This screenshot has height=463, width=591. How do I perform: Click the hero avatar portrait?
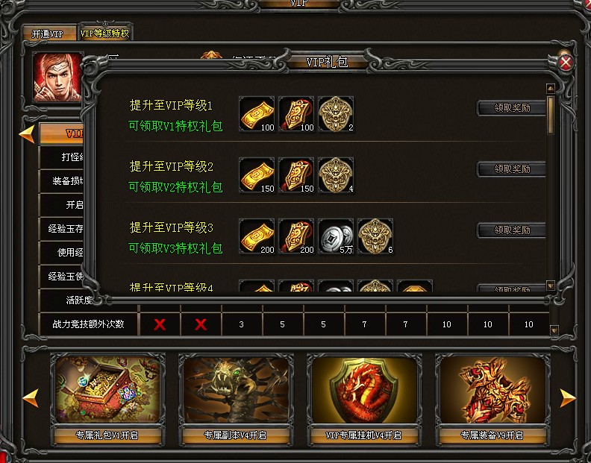point(57,78)
